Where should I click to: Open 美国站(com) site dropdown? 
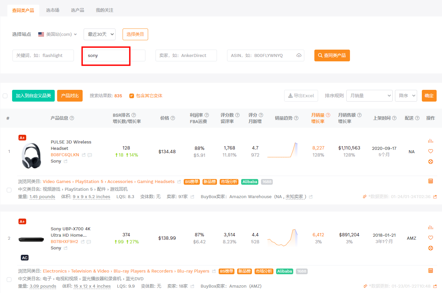click(x=57, y=34)
